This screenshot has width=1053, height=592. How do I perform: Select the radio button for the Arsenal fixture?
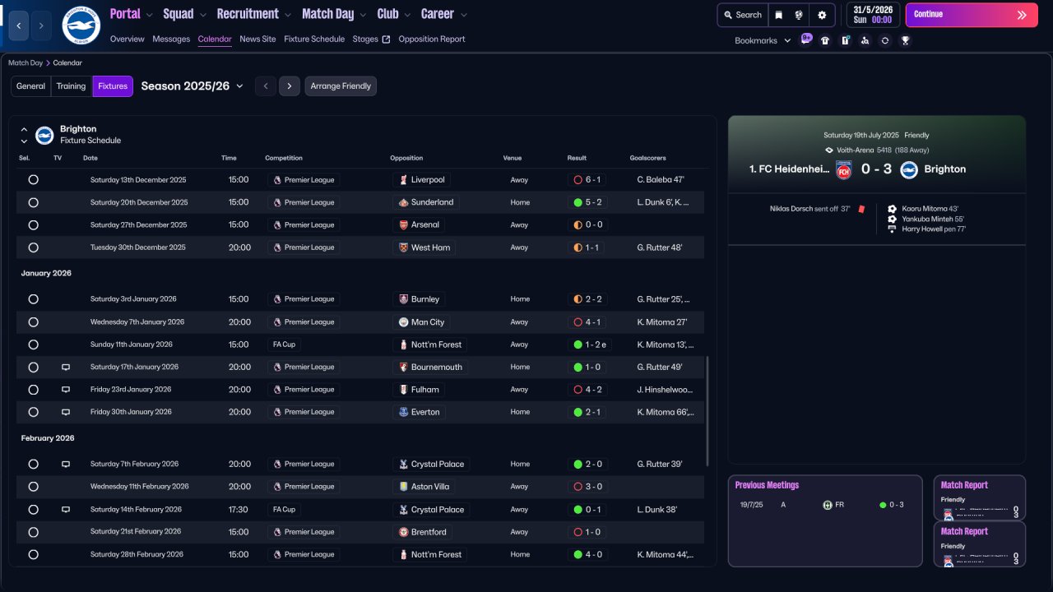(x=33, y=224)
